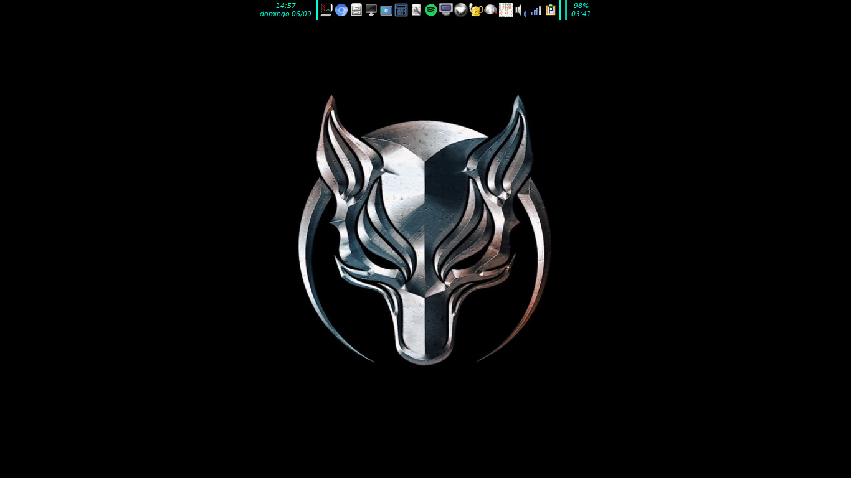Viewport: 851px width, 478px height.
Task: Click the speaker volume tray icon
Action: click(520, 11)
